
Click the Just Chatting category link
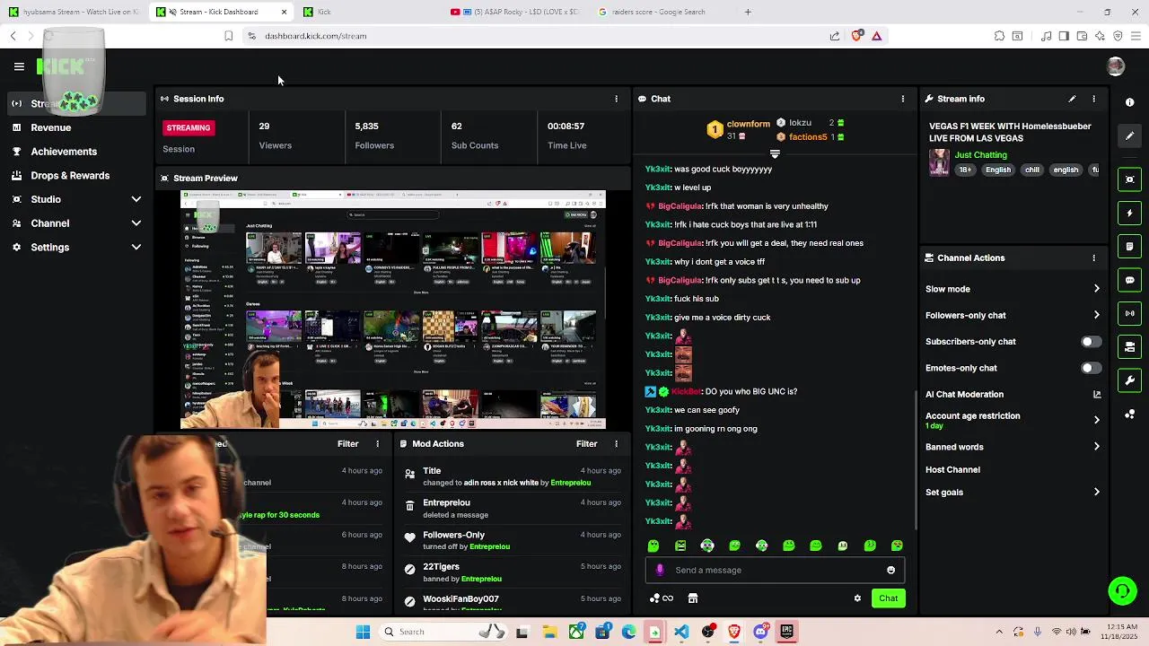980,155
